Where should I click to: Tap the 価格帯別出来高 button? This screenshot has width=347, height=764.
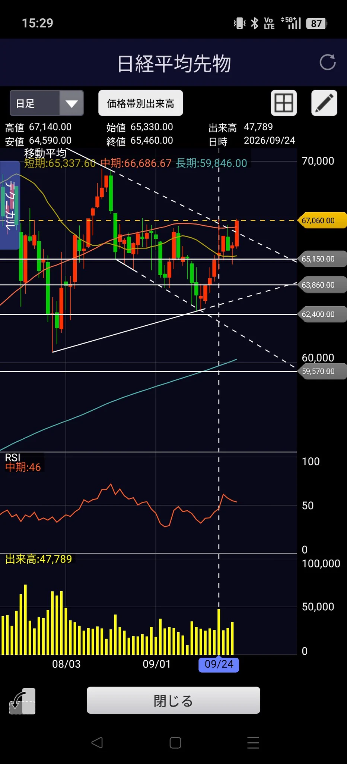point(140,103)
